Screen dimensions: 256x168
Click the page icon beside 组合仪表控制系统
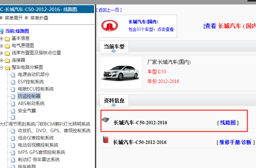point(13,138)
